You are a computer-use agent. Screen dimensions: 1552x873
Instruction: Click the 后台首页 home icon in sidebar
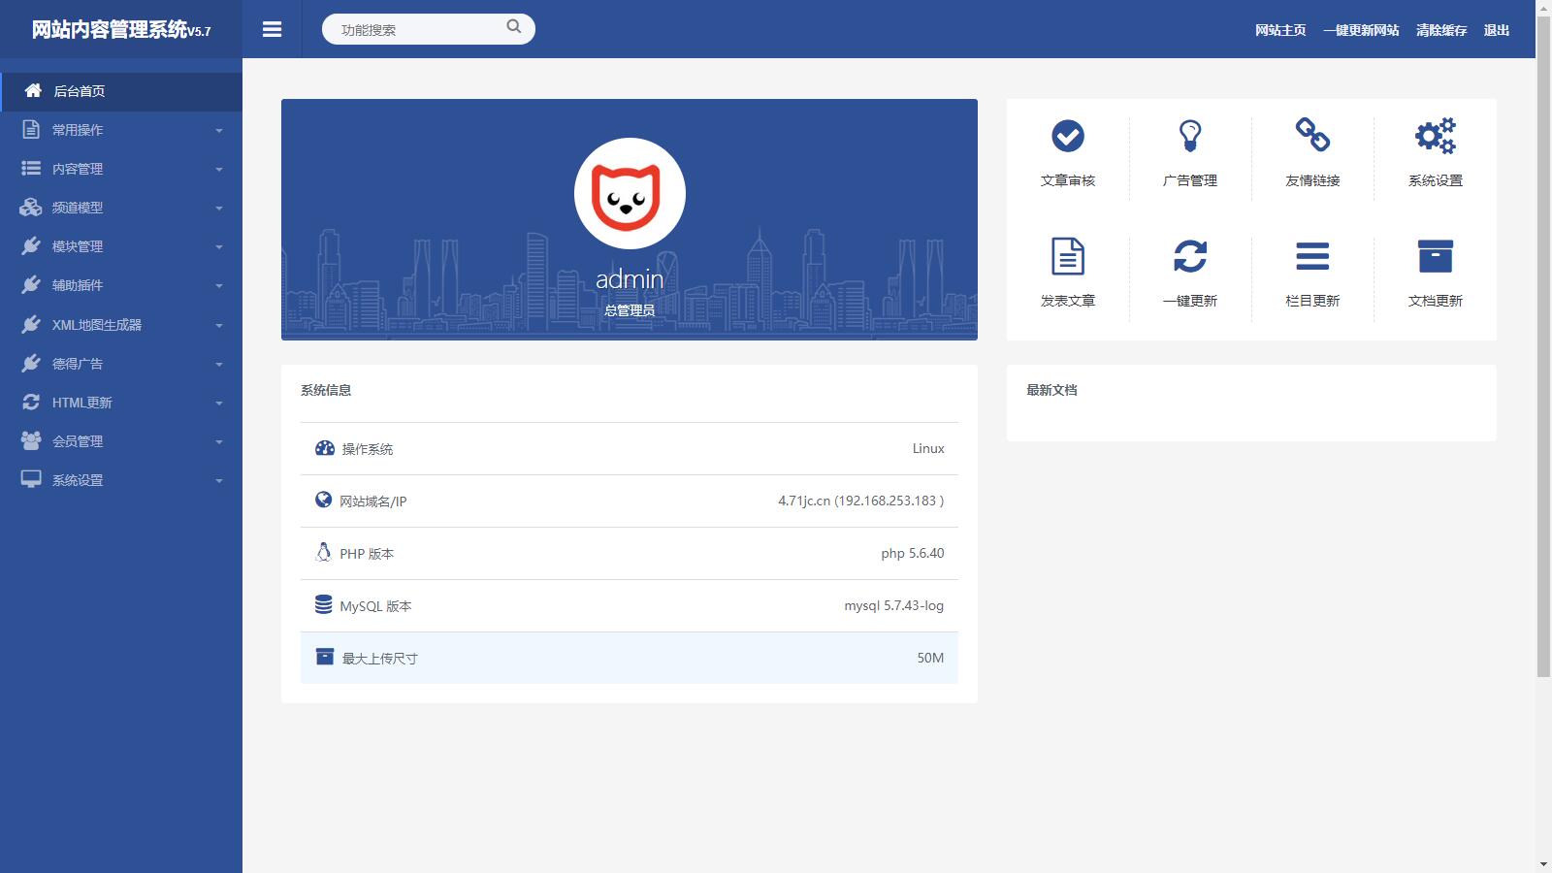[x=32, y=90]
